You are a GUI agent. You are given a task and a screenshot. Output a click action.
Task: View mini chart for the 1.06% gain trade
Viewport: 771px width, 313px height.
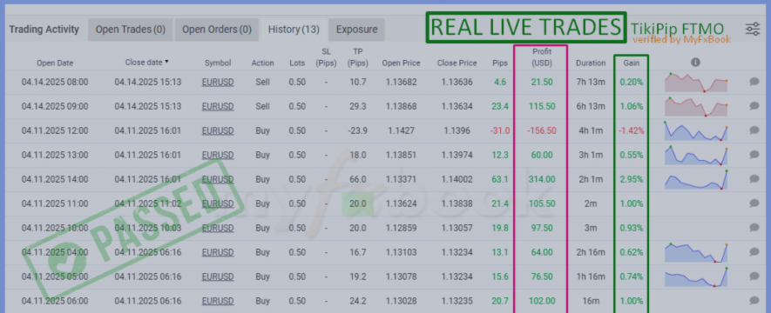[x=696, y=106]
